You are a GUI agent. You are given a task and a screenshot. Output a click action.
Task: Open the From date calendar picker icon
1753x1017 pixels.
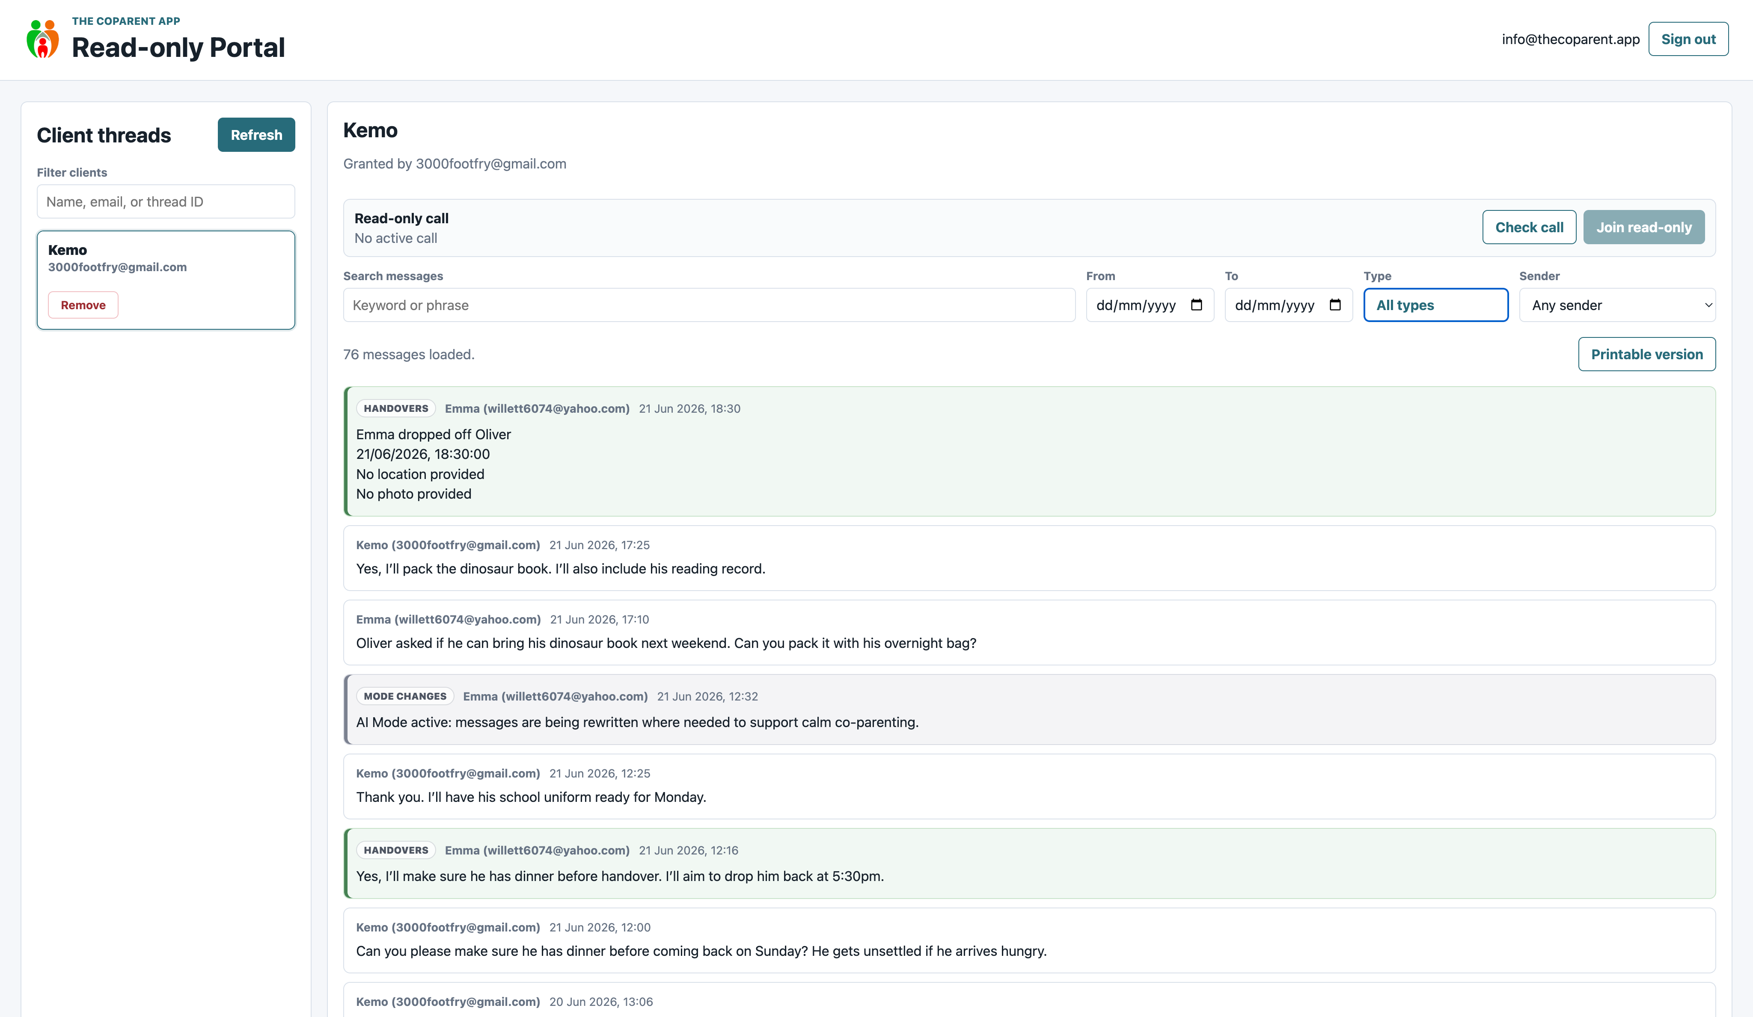click(1196, 305)
